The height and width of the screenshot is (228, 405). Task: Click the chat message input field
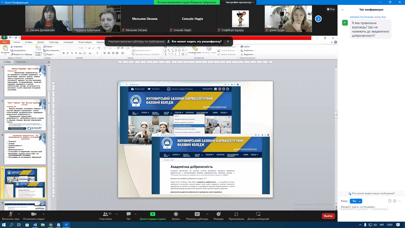tap(371, 207)
